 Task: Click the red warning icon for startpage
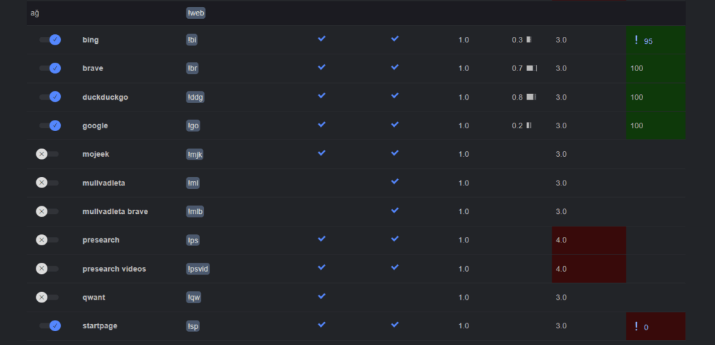point(636,326)
